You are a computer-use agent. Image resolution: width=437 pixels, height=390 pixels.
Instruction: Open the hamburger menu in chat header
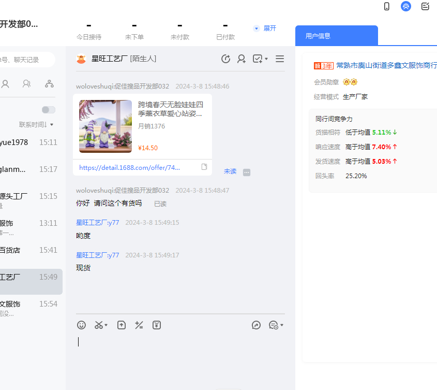[x=280, y=59]
